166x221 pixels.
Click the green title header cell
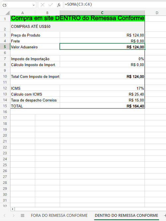point(77,18)
